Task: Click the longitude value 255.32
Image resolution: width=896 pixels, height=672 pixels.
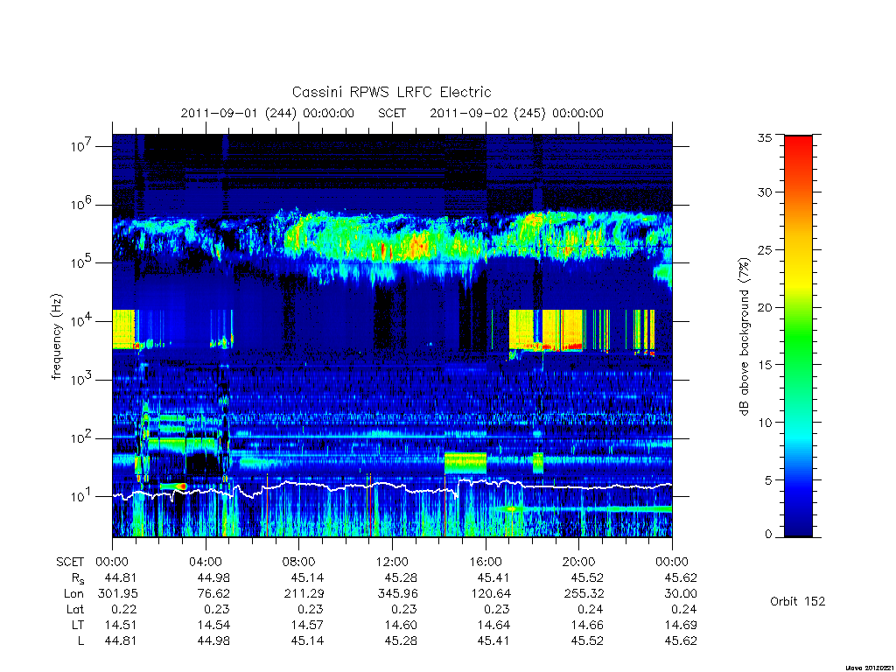Action: [584, 594]
